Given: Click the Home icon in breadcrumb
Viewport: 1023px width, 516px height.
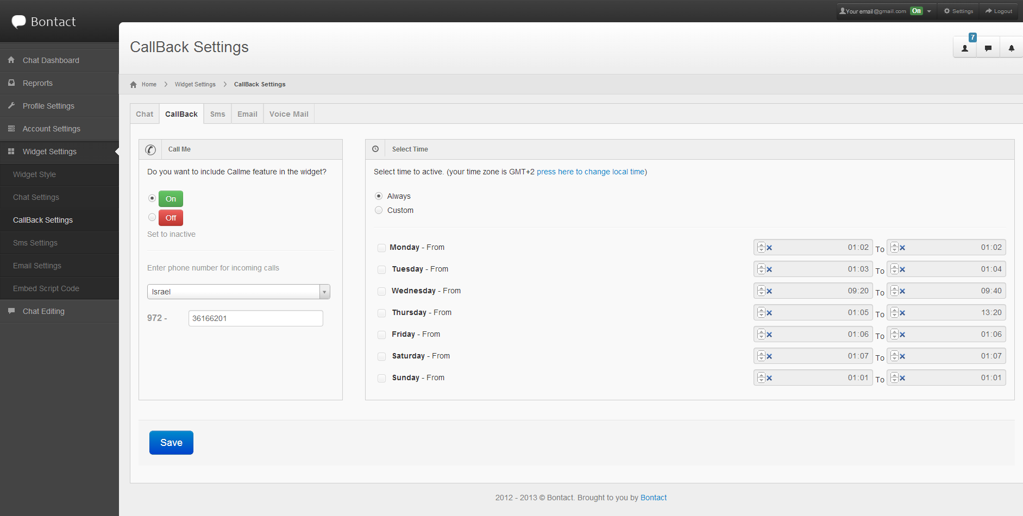Looking at the screenshot, I should click(x=134, y=84).
